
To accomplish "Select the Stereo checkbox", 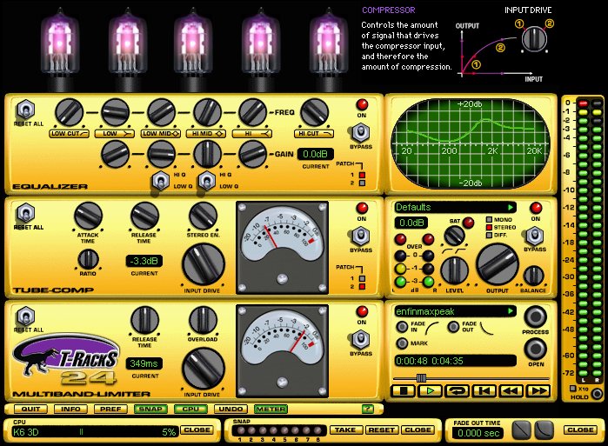I will pyautogui.click(x=490, y=228).
